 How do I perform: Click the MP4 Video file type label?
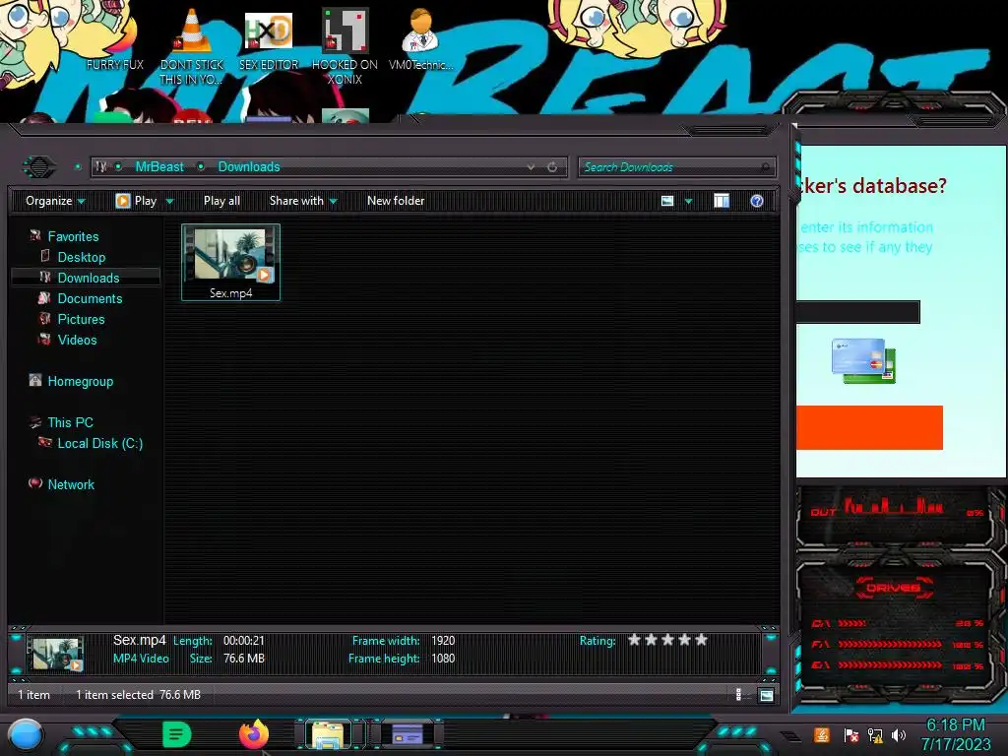(141, 659)
